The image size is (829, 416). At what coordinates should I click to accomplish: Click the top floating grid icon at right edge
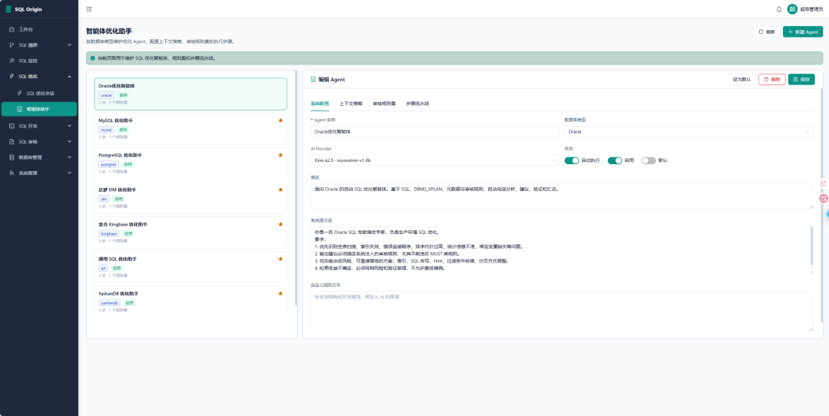(823, 183)
